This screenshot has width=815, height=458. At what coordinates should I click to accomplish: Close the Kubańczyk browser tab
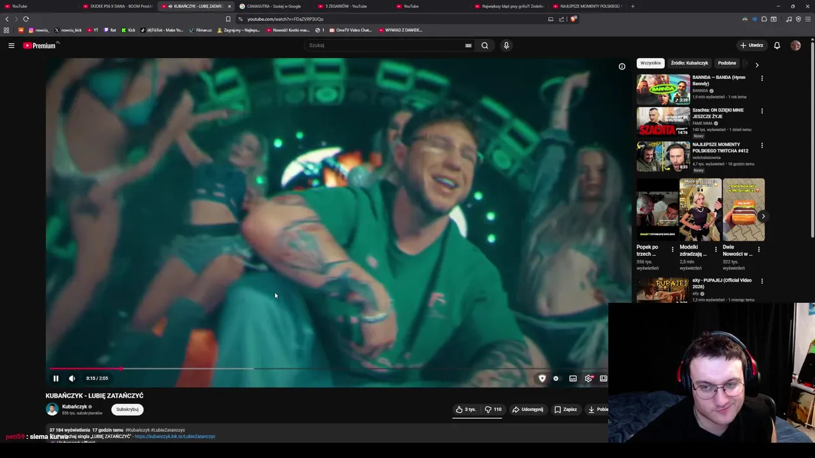click(229, 6)
